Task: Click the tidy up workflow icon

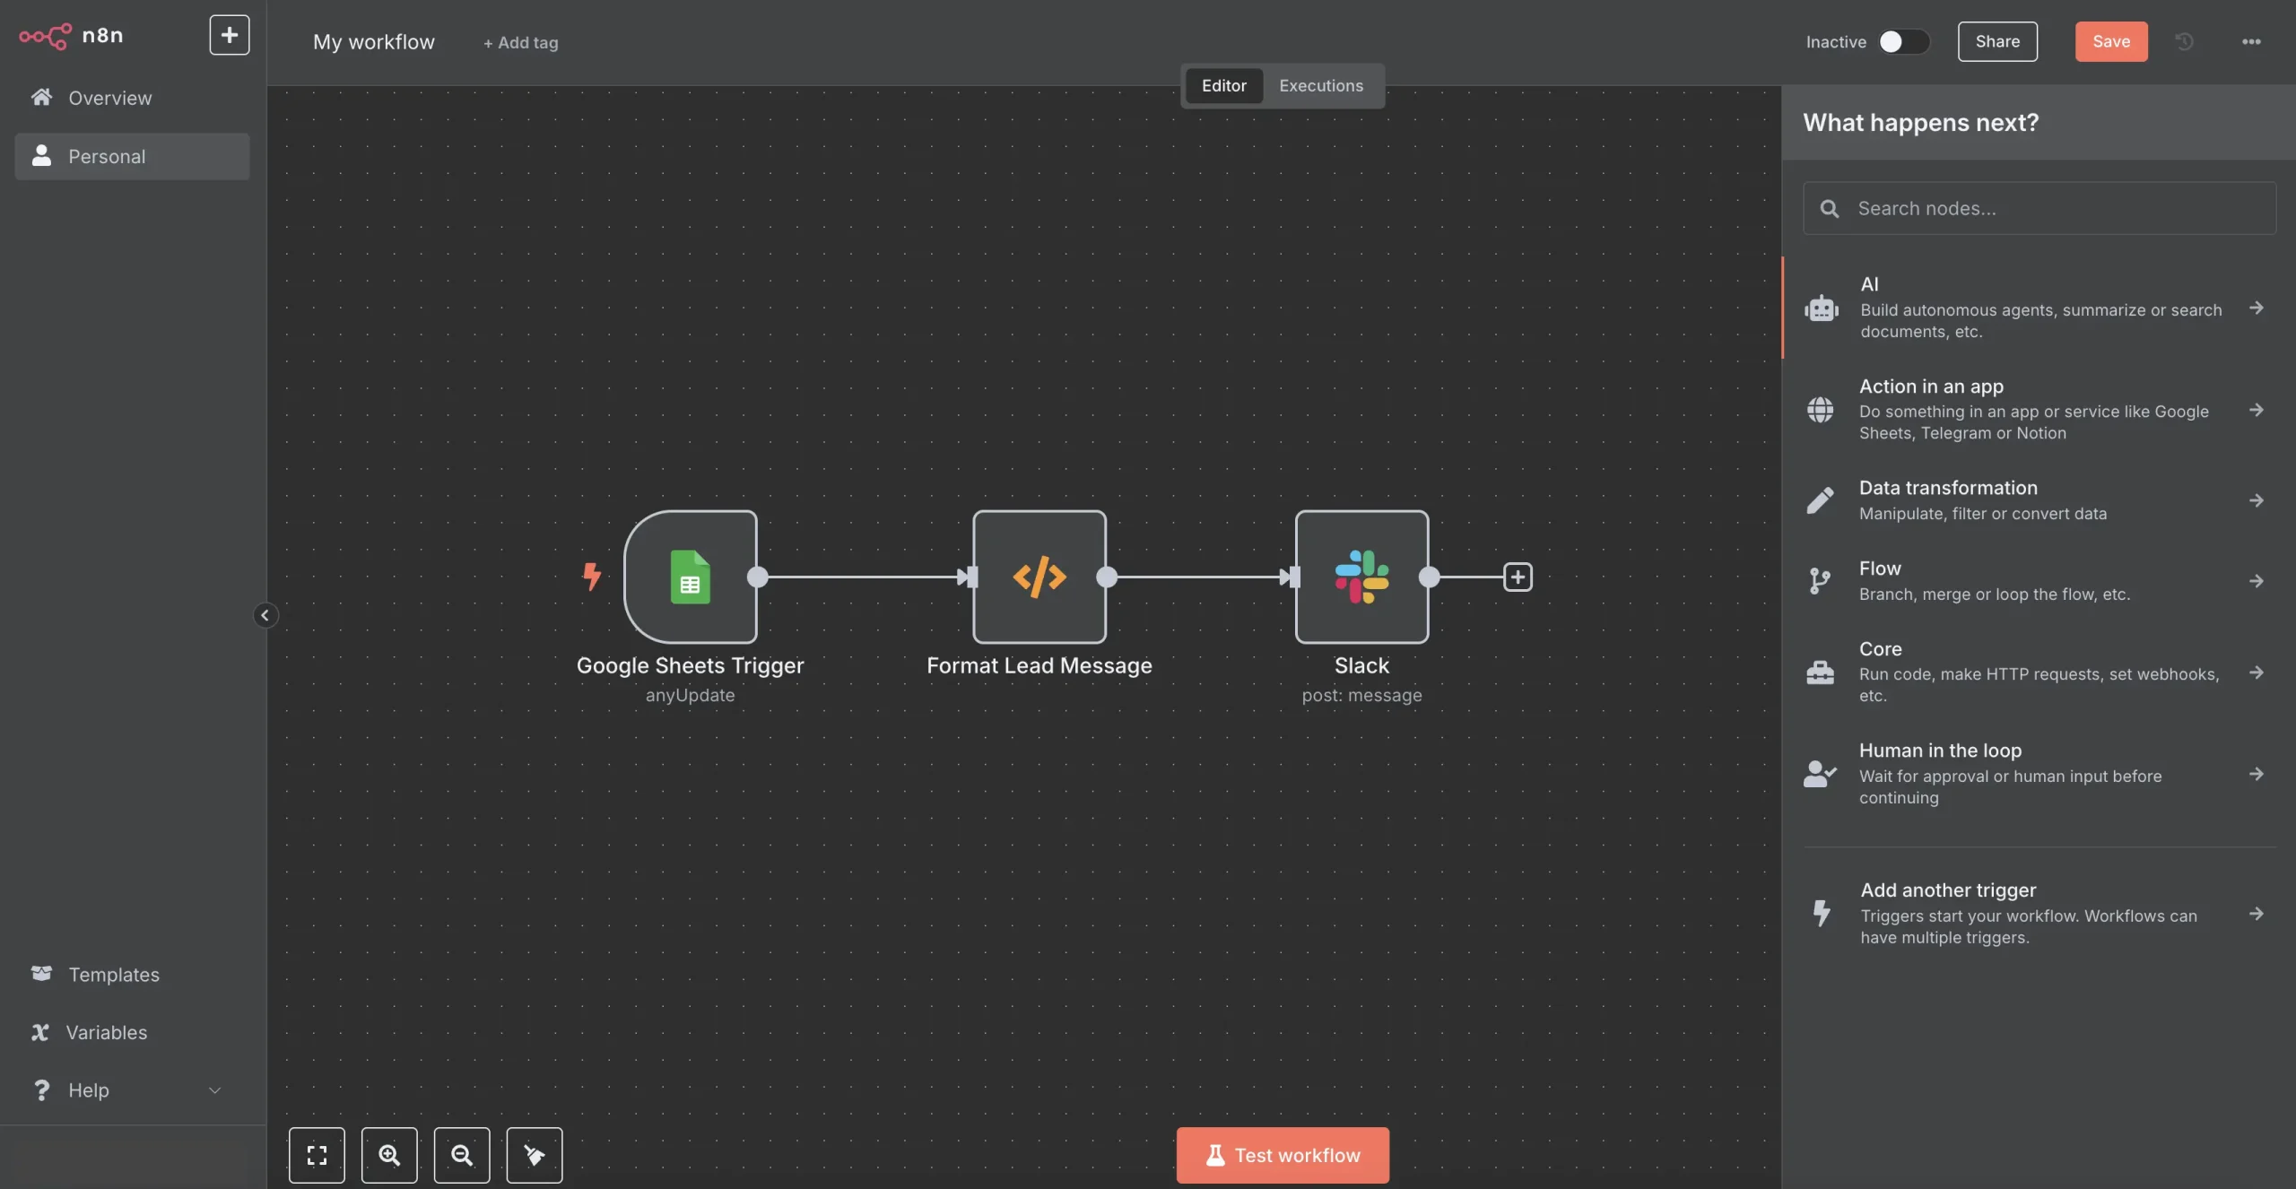Action: [535, 1155]
